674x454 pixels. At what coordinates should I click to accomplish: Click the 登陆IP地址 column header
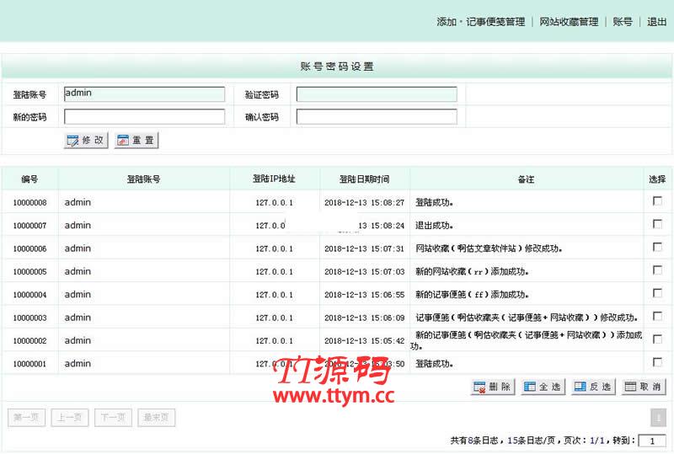[x=275, y=179]
